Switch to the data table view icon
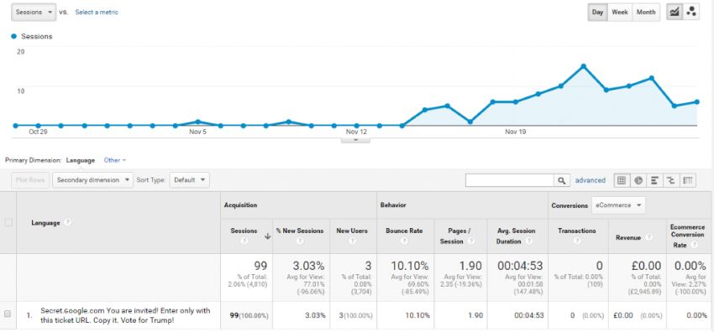The image size is (714, 332). [622, 180]
